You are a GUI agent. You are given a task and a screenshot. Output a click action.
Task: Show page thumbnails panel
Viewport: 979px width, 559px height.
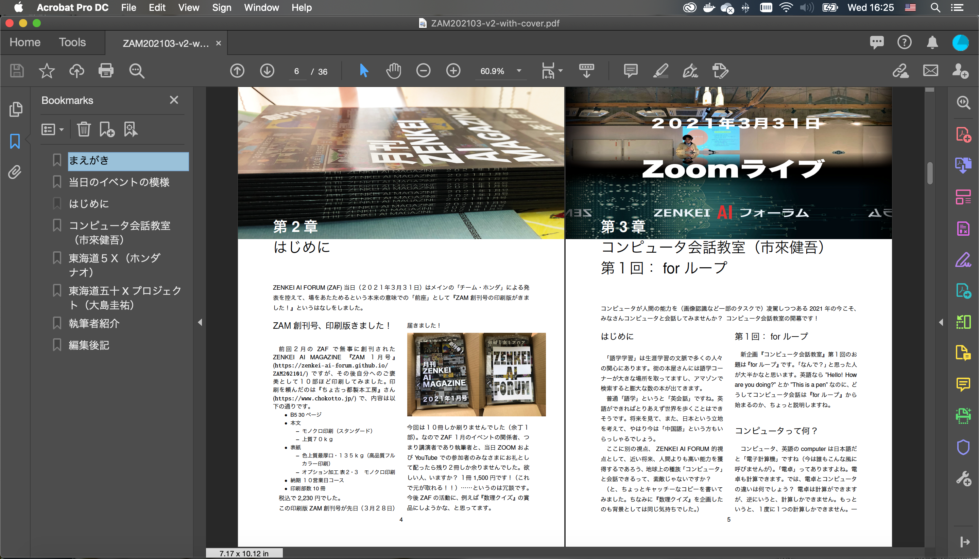15,109
